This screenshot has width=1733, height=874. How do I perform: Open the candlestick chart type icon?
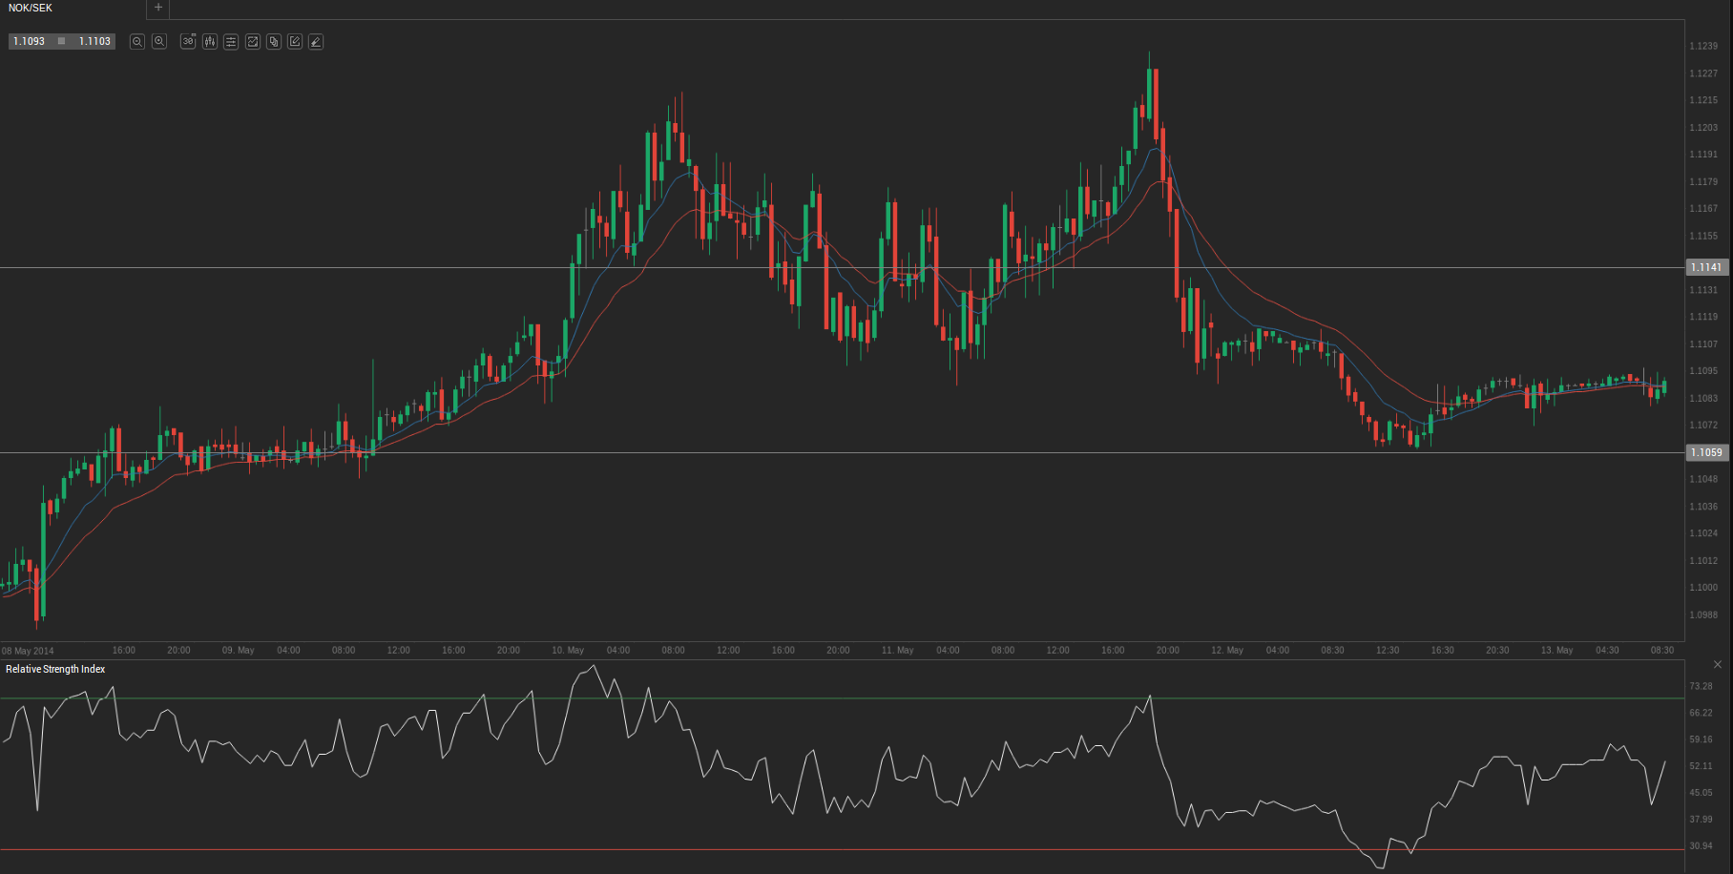(210, 42)
